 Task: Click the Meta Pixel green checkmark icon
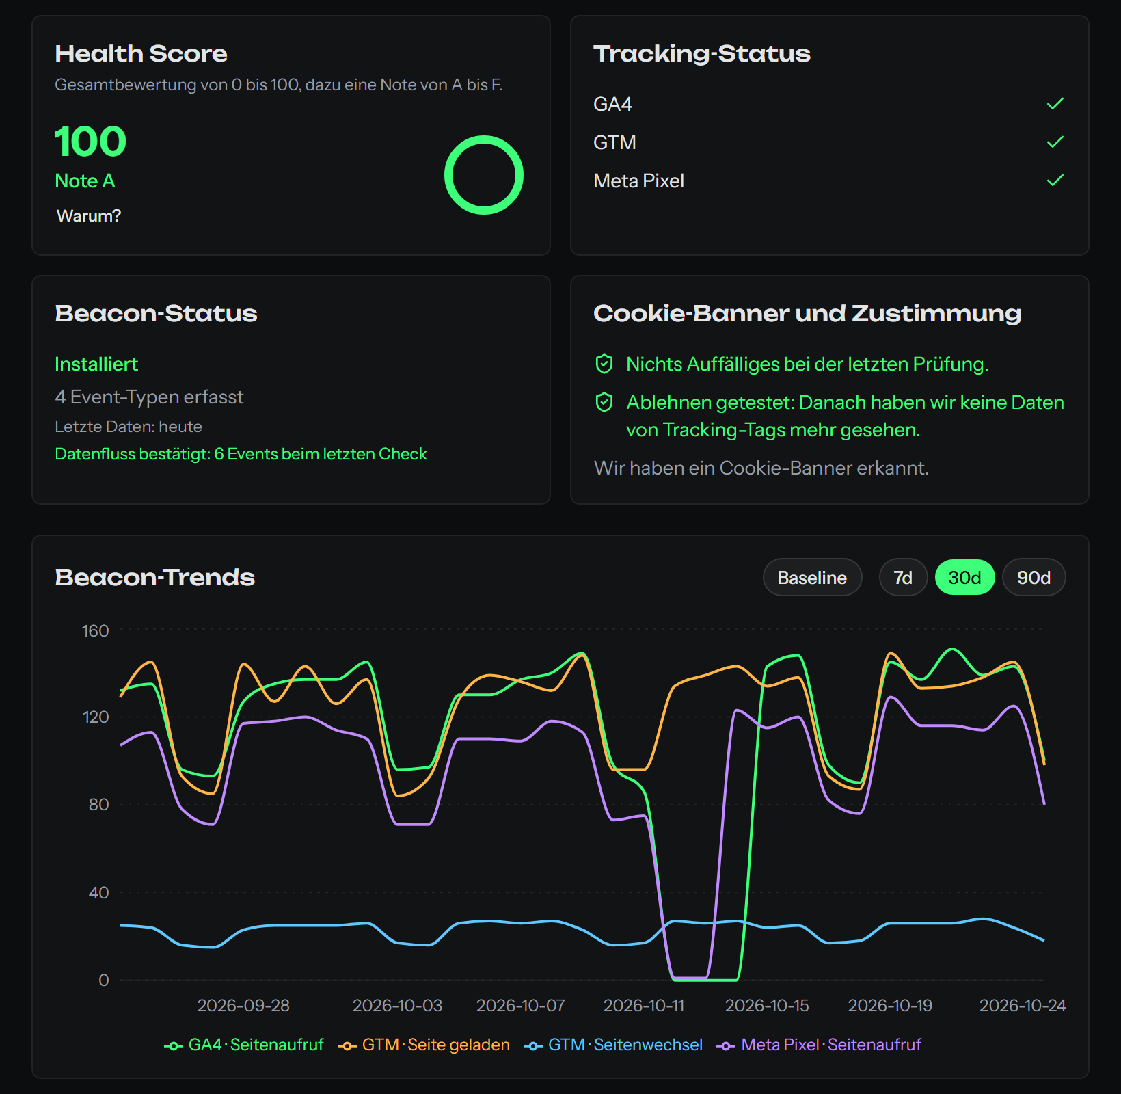[1055, 181]
